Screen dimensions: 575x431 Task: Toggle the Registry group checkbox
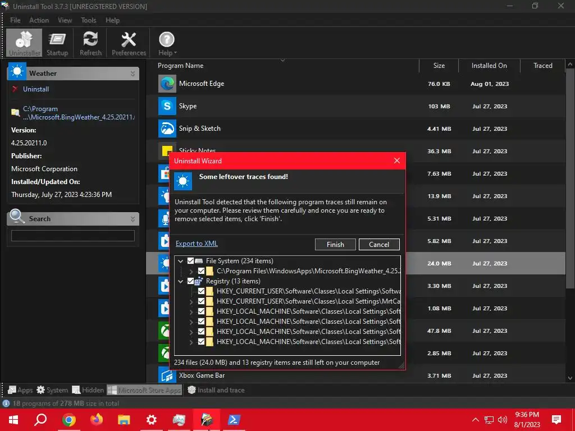(191, 281)
